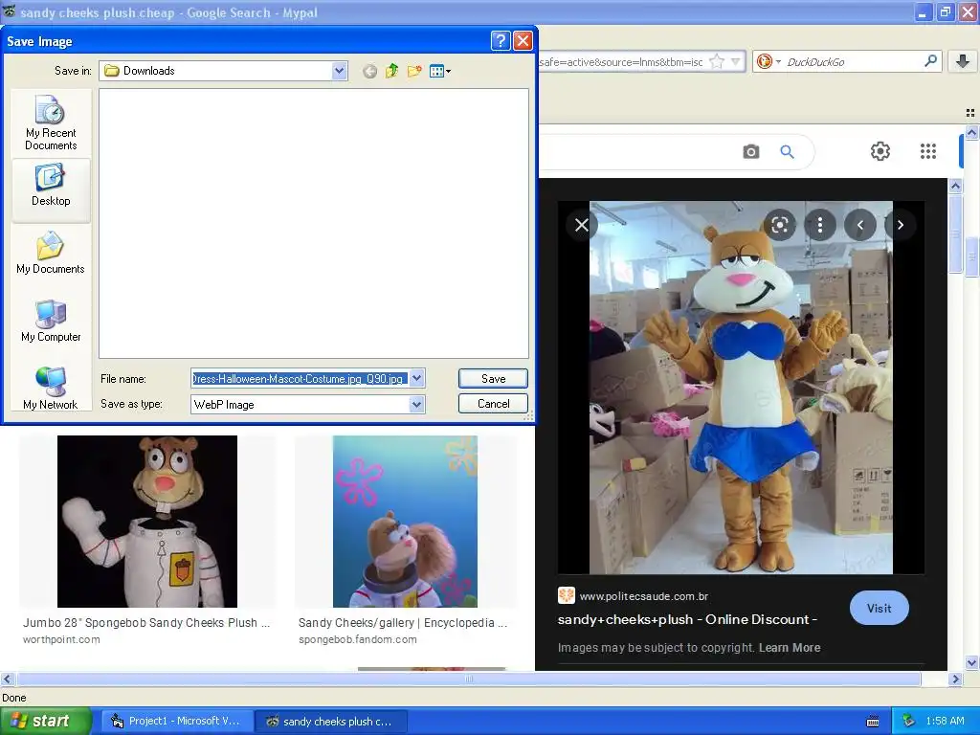Click the tab overview dots icon
The image size is (980, 735).
(x=970, y=113)
